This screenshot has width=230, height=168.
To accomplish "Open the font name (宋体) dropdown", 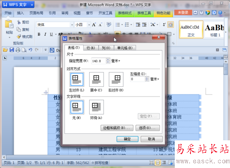I will coord(72,25).
